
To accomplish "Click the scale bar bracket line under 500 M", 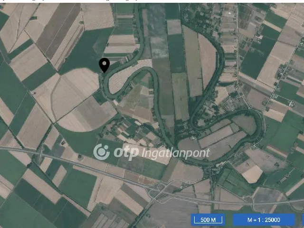I will tap(208, 222).
